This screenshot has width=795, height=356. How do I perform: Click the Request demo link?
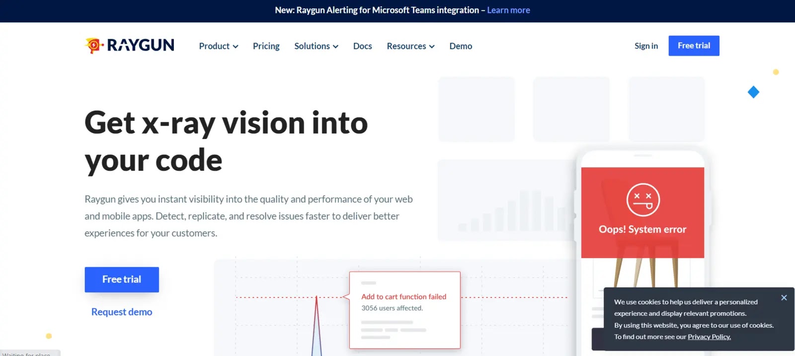[122, 312]
